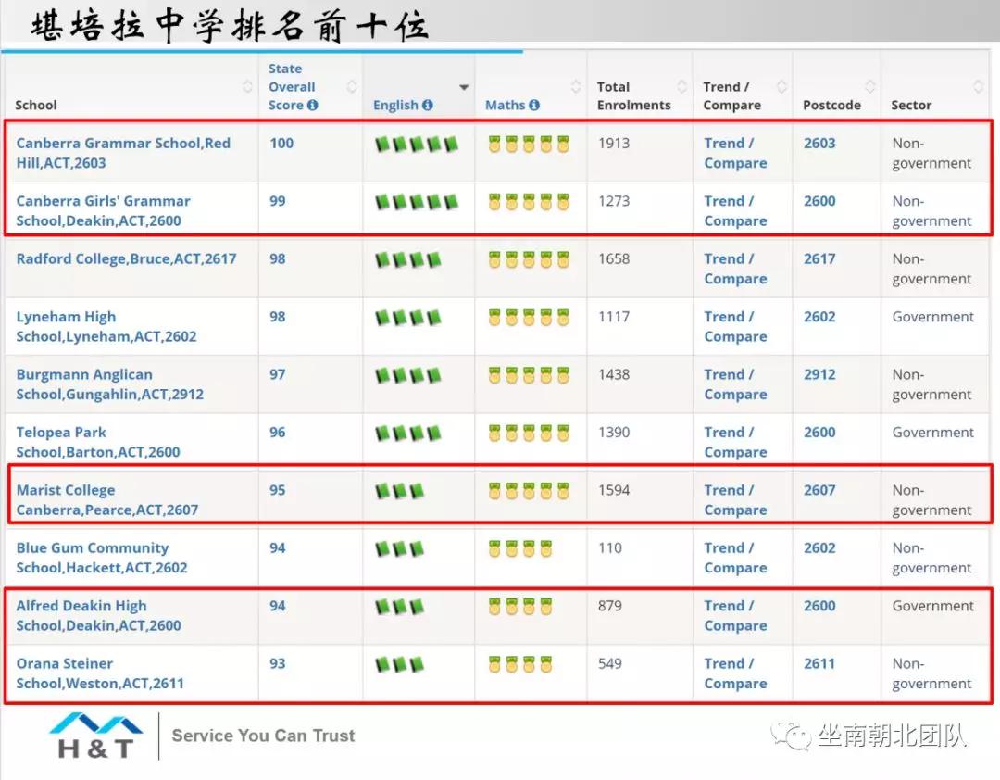This screenshot has width=1000, height=780.
Task: Click Trend / Compare for Radford College
Action: pyautogui.click(x=735, y=269)
